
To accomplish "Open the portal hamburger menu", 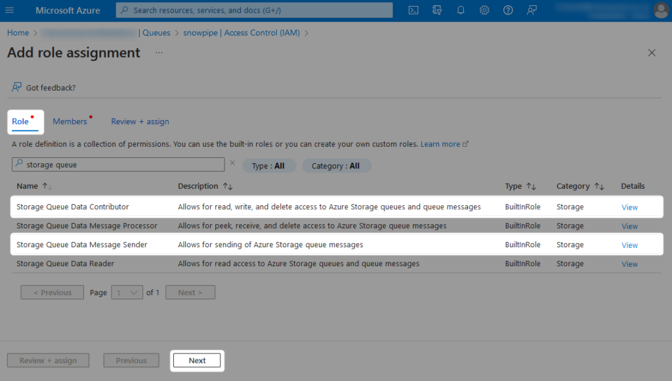I will click(10, 10).
